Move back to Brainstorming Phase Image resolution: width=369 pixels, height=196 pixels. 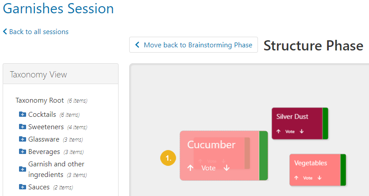pos(193,45)
